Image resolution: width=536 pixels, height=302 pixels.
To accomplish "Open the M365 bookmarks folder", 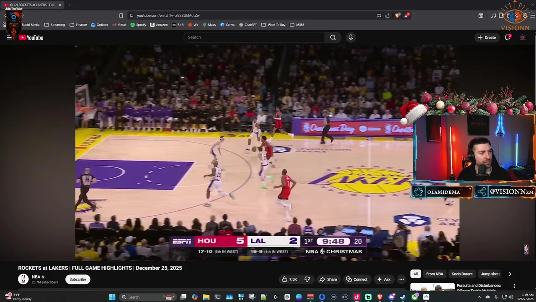I will coord(297,25).
